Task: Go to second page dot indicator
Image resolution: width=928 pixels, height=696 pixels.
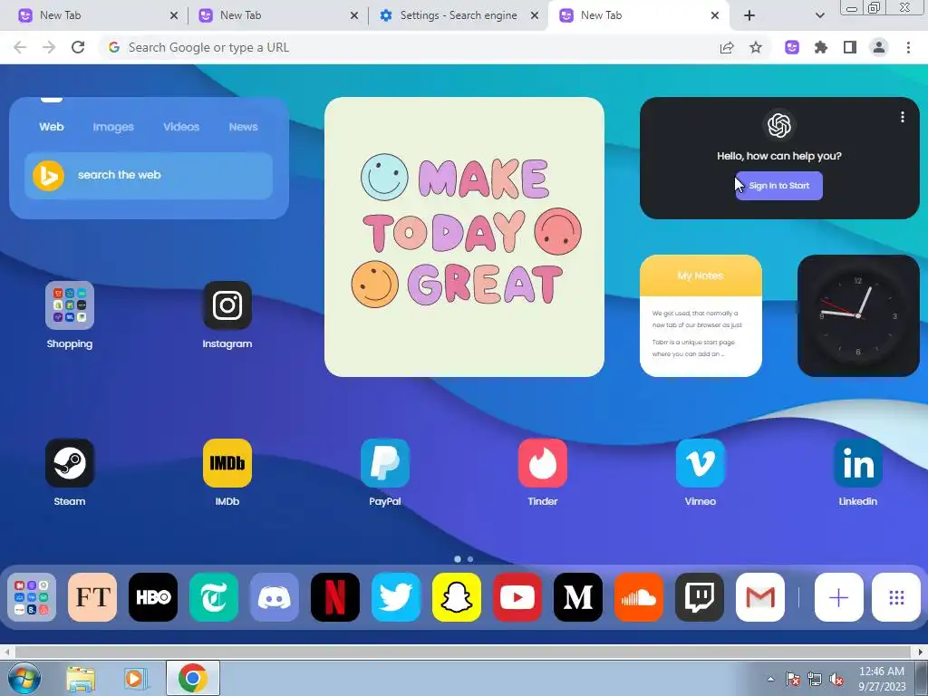Action: (x=470, y=558)
